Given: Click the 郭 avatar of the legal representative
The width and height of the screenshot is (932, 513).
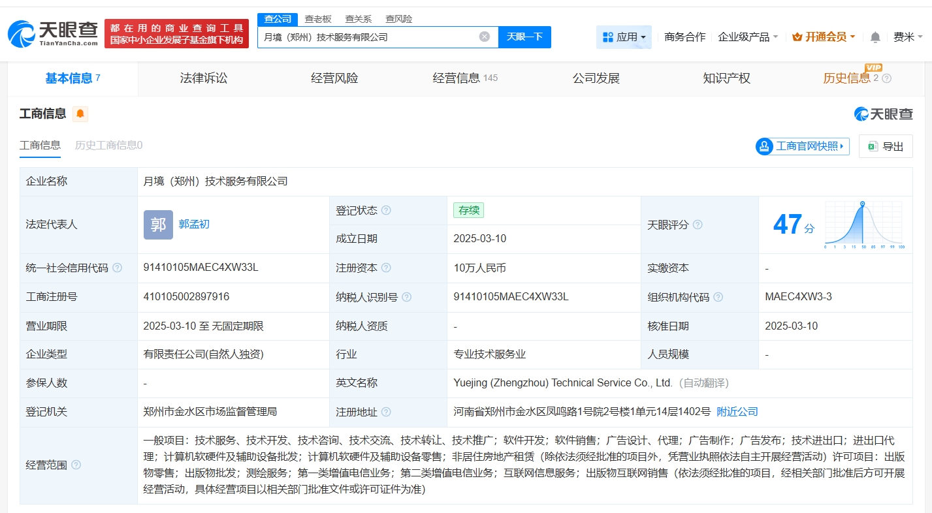Looking at the screenshot, I should pyautogui.click(x=157, y=225).
